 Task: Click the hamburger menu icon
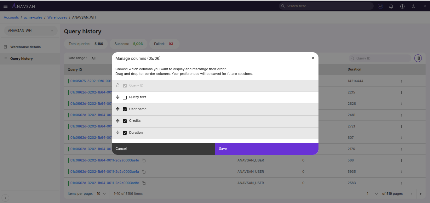pyautogui.click(x=5, y=6)
